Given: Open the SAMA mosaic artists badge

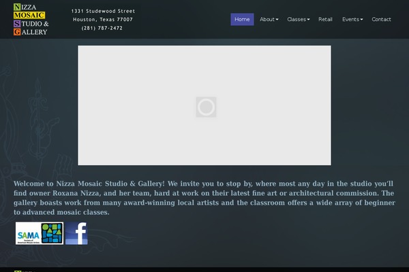Looking at the screenshot, I should point(40,233).
